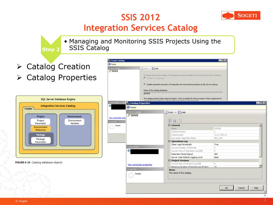Click the Cancel button
Viewport: 273px width, 205px height.
point(241,188)
